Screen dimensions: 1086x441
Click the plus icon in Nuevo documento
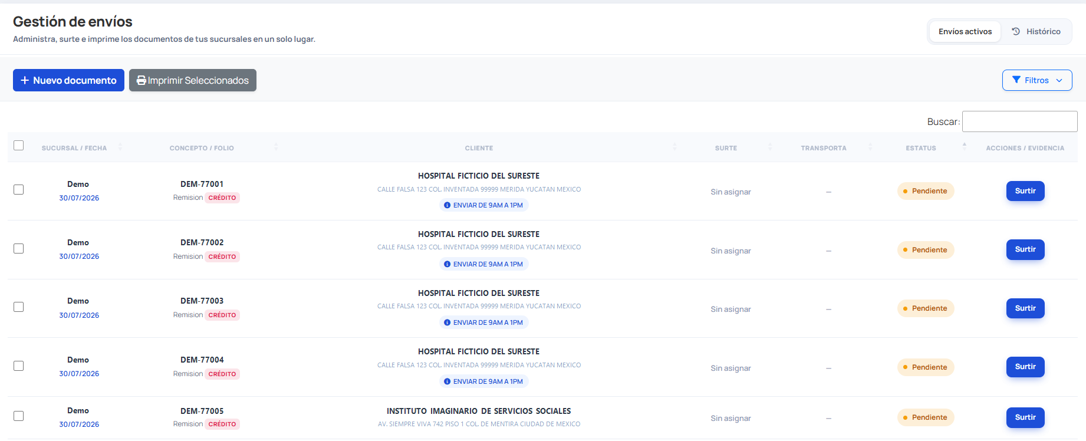[x=25, y=80]
